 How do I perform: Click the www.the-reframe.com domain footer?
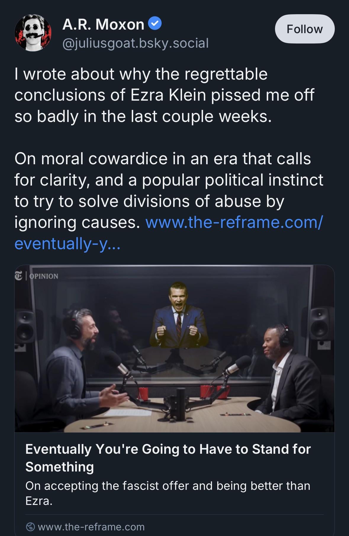tap(85, 527)
